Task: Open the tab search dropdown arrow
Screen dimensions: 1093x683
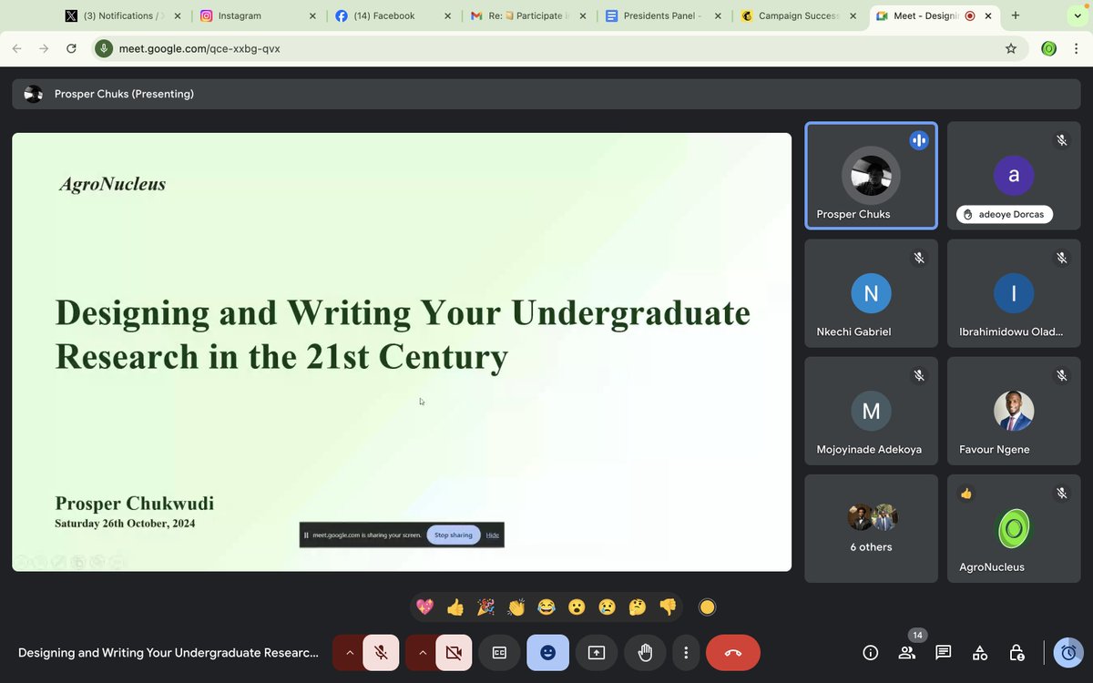Action: (1078, 15)
